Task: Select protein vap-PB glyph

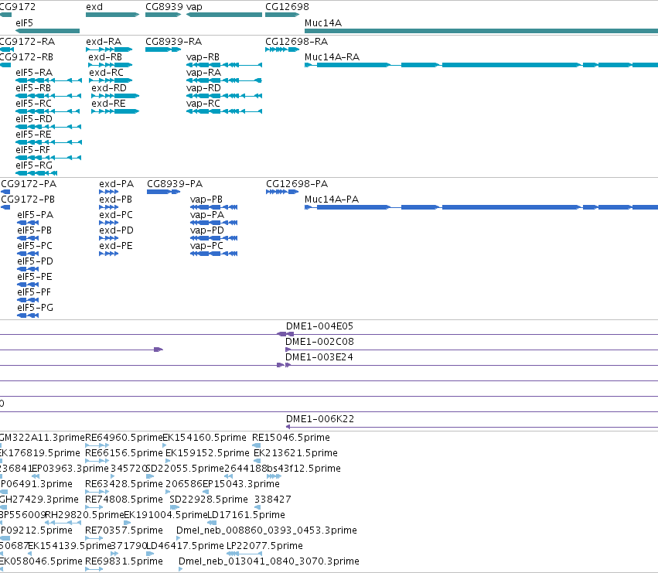Action: [214, 207]
